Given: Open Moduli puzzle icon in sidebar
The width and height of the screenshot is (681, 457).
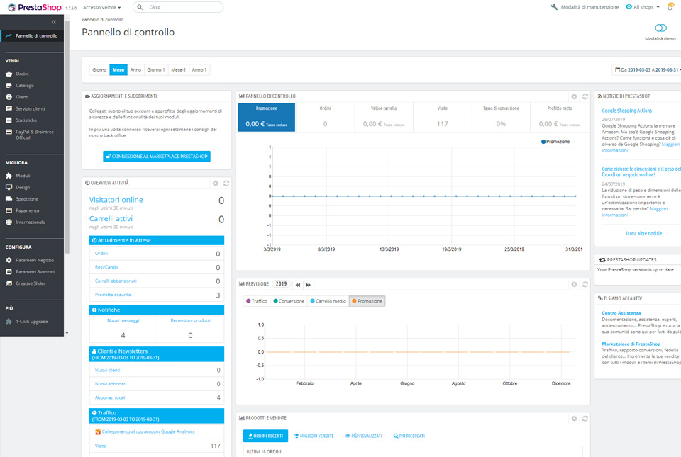Looking at the screenshot, I should point(9,176).
